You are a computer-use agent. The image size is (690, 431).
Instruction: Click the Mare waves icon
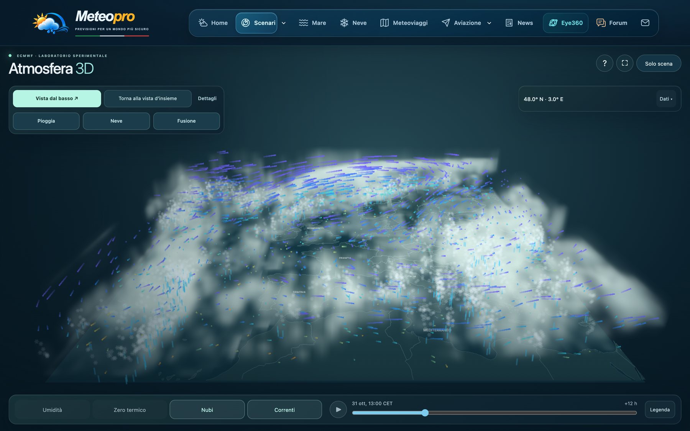(303, 23)
